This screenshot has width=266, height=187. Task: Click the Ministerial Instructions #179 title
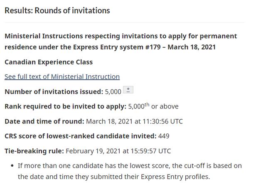[121, 41]
